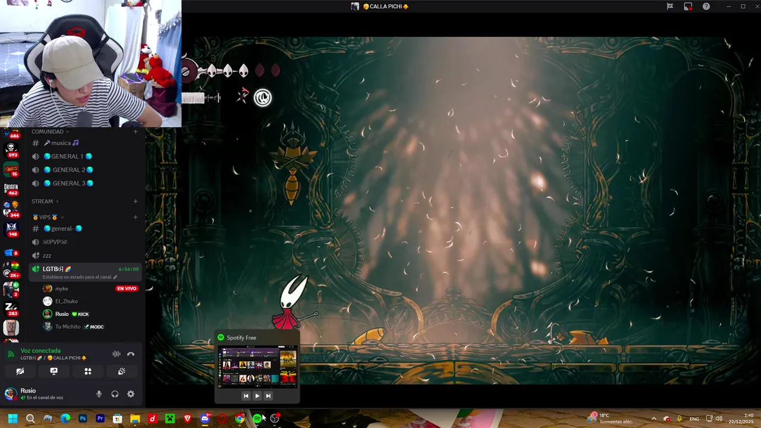The width and height of the screenshot is (761, 428).
Task: Click the pop-out icon with red dot
Action: pos(688,7)
